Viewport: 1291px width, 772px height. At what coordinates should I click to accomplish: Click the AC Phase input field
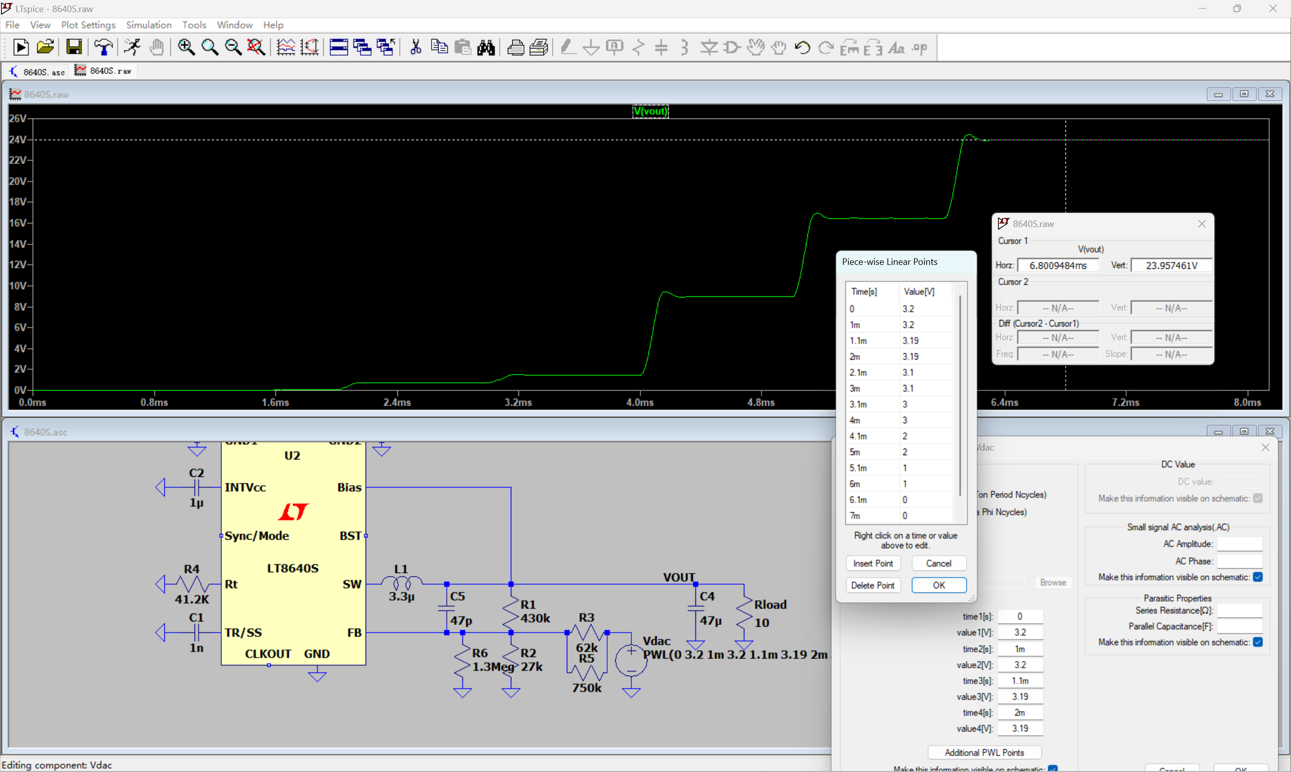pos(1240,561)
